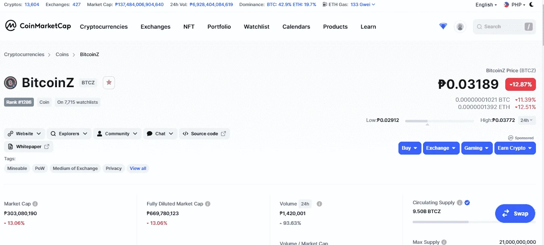Click the Cryptos 13,604 link
Screen dimensions: 544x245
32,5
